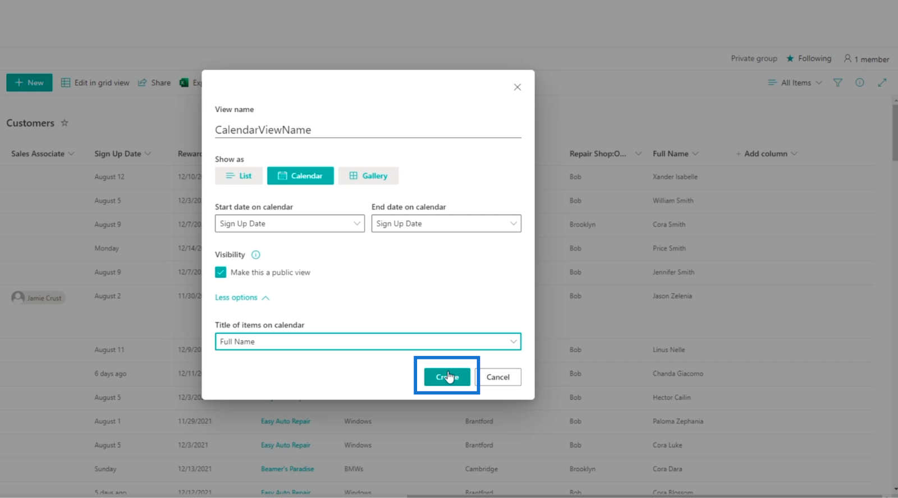Open Full Name column header menu
The height and width of the screenshot is (498, 898).
675,154
